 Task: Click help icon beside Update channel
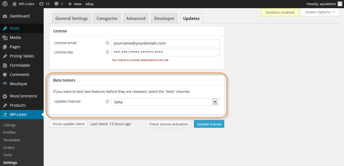pyautogui.click(x=107, y=102)
